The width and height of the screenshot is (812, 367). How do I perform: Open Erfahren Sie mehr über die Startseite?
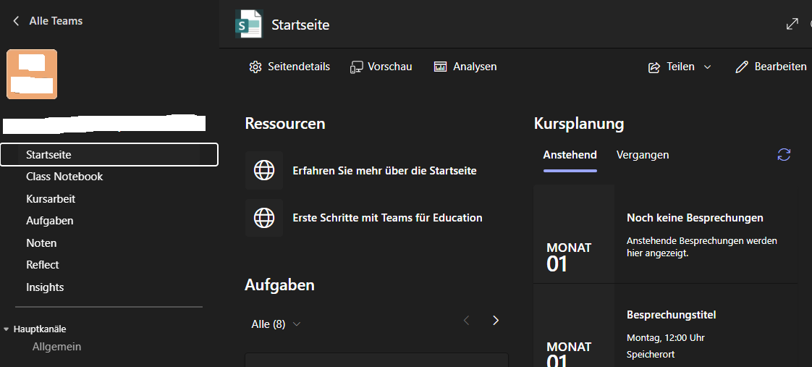point(384,170)
